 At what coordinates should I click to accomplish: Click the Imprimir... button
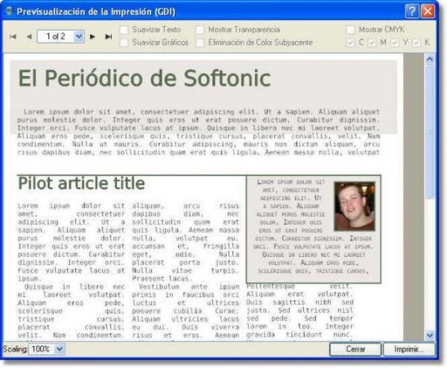click(x=409, y=349)
